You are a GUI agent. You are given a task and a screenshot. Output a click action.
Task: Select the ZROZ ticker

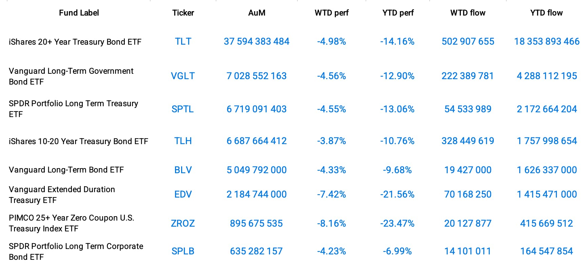pyautogui.click(x=183, y=224)
